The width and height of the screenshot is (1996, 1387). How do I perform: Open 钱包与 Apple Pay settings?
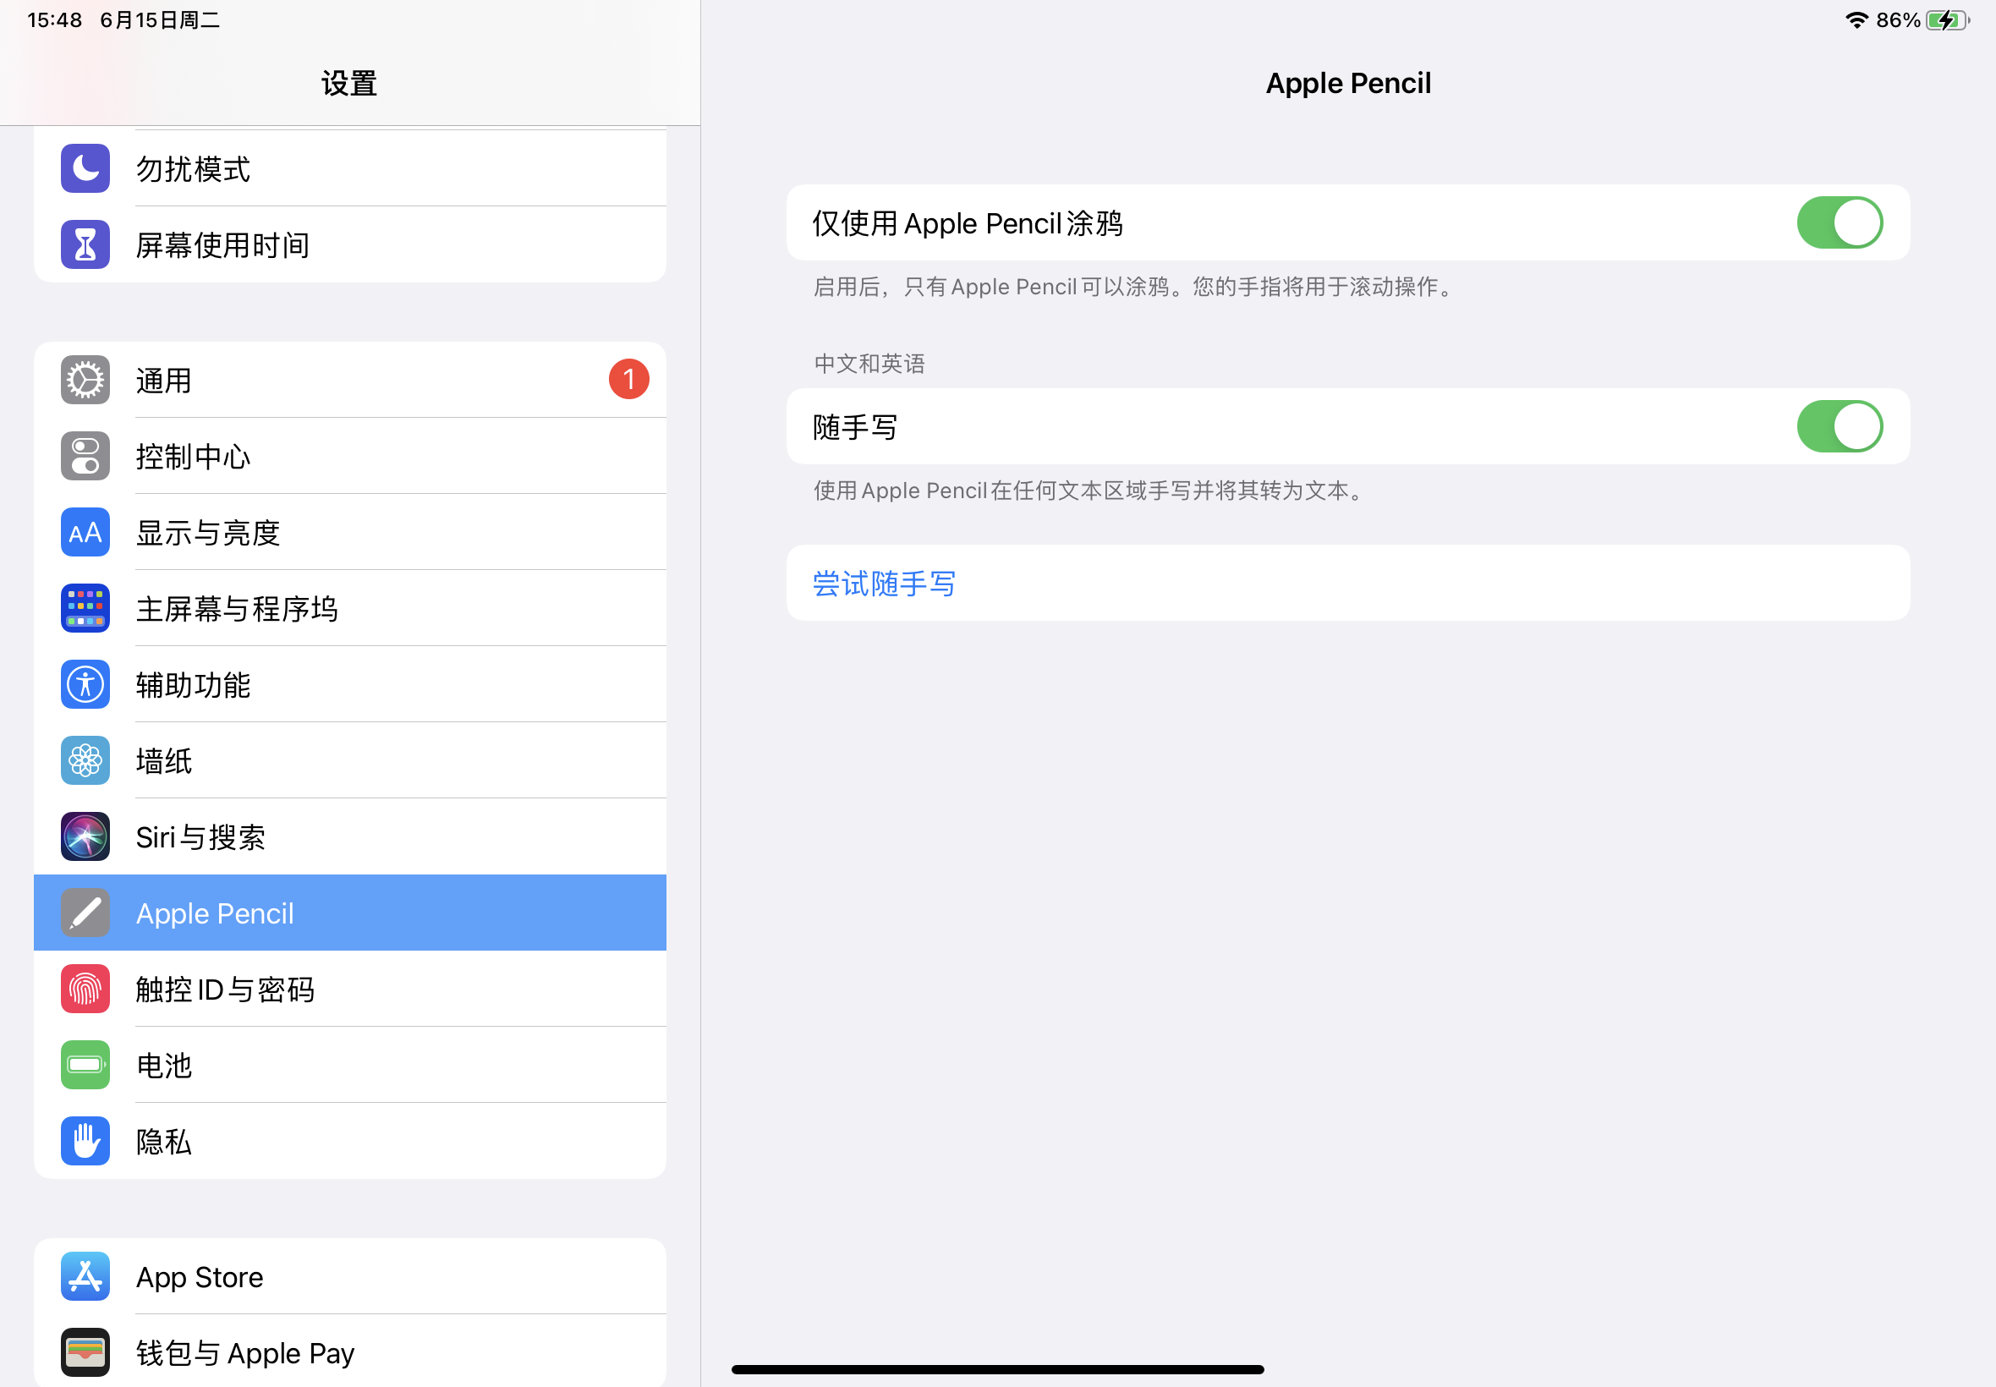245,1353
